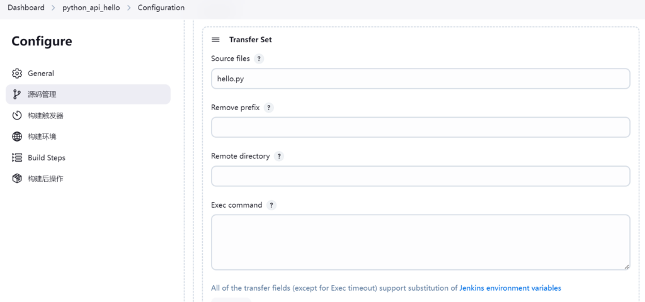645x302 pixels.
Task: Show help for Remote directory
Action: coord(279,156)
